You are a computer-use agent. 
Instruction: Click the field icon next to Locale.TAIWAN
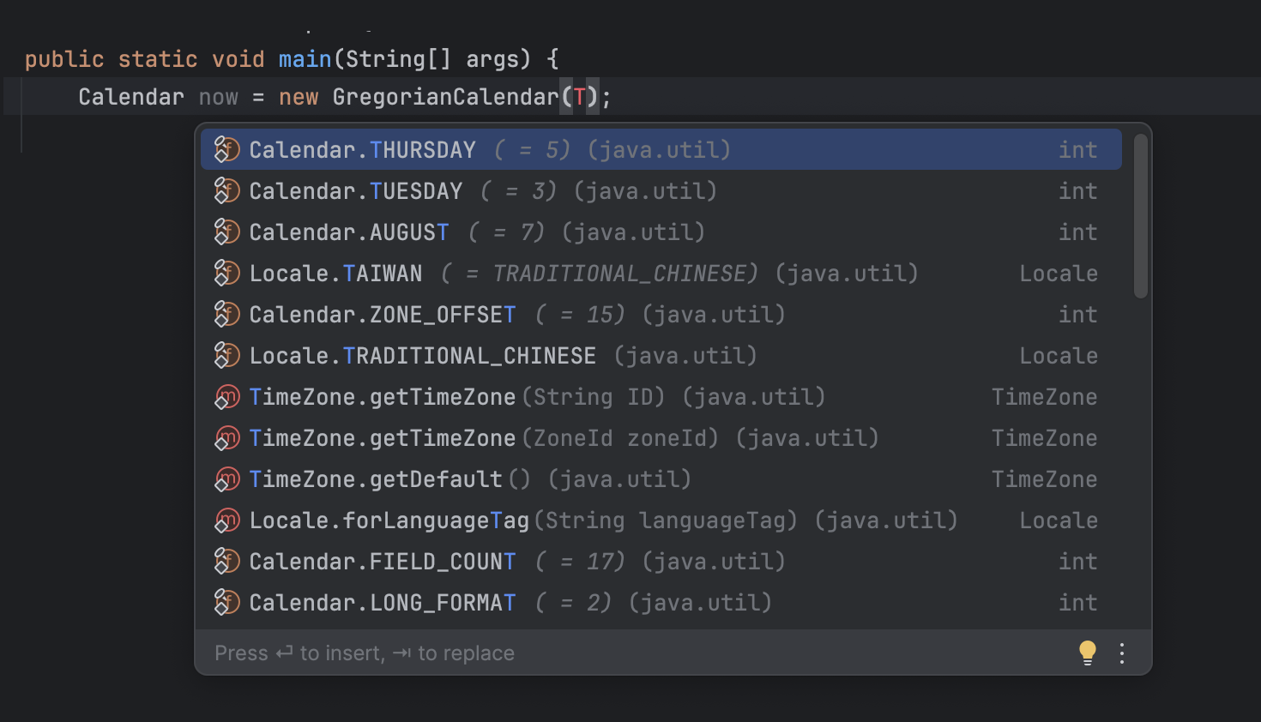(x=226, y=273)
